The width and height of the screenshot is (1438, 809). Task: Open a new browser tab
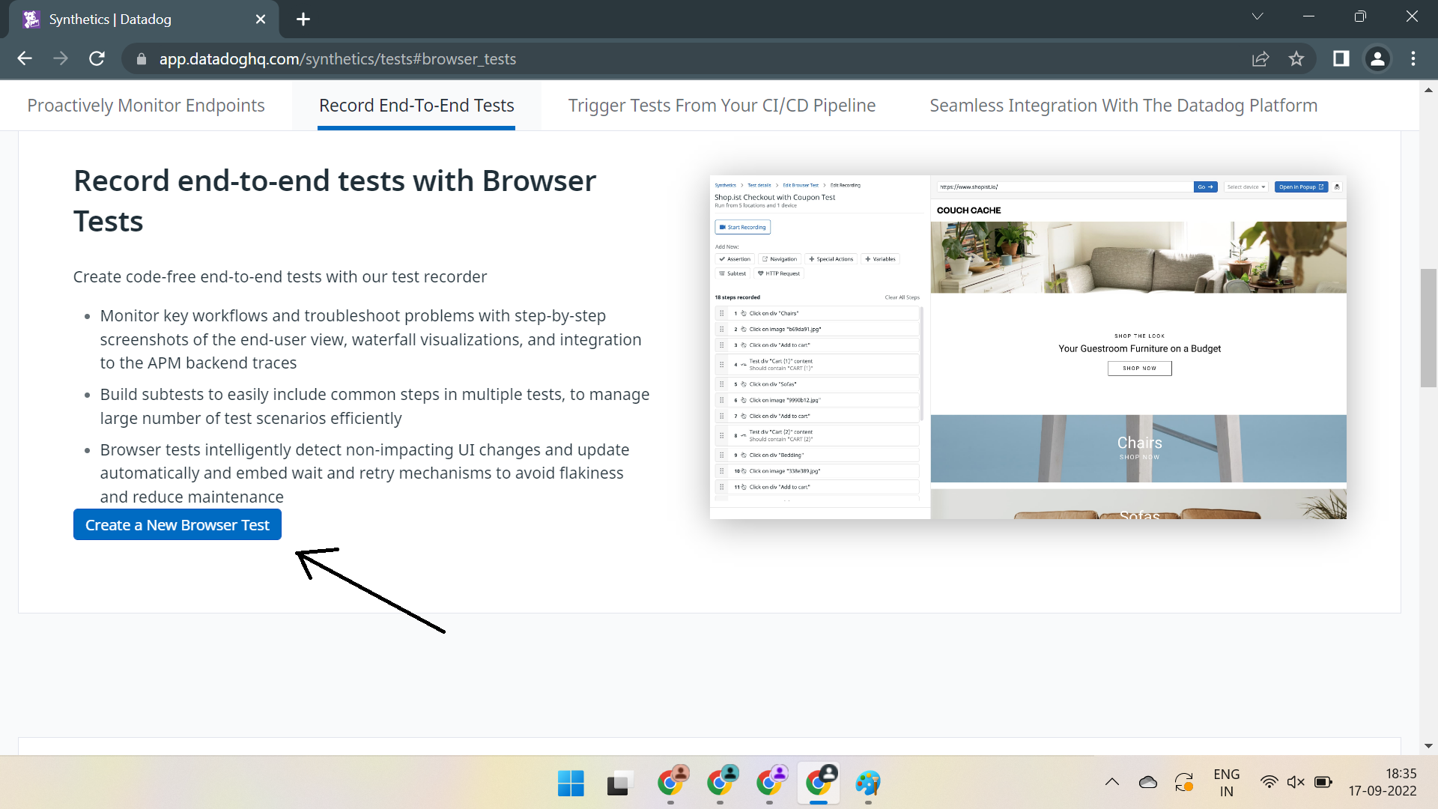303,19
